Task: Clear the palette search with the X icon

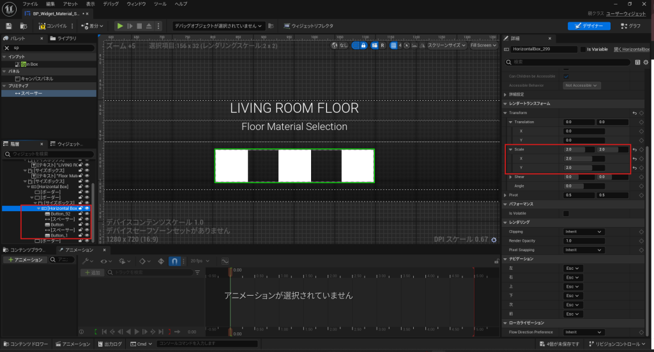Action: coord(7,48)
